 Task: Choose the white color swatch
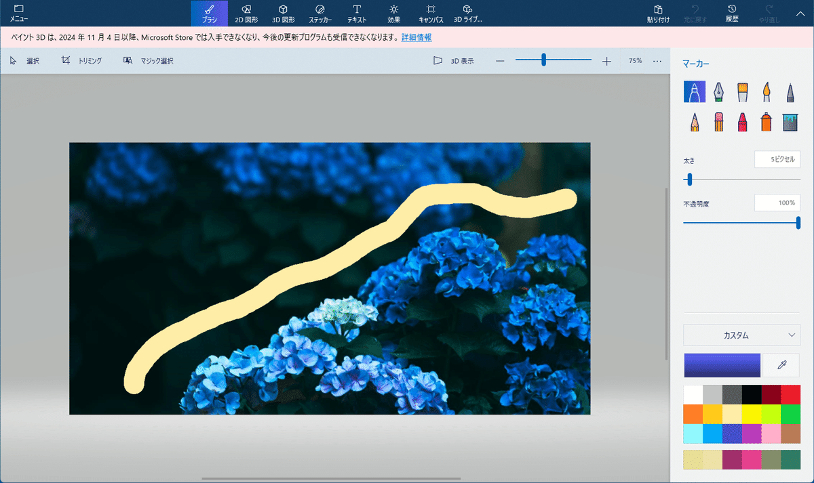pyautogui.click(x=693, y=395)
